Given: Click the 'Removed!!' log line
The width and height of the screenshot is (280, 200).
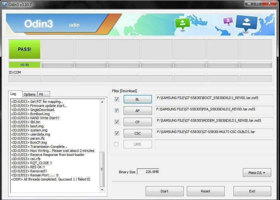Looking at the screenshot, I should 29,171.
